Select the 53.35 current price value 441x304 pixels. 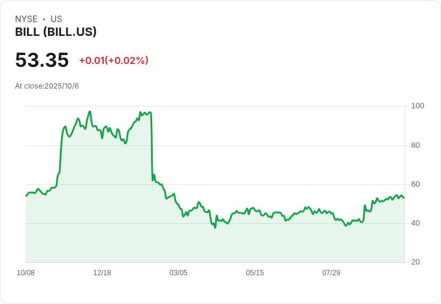[42, 60]
